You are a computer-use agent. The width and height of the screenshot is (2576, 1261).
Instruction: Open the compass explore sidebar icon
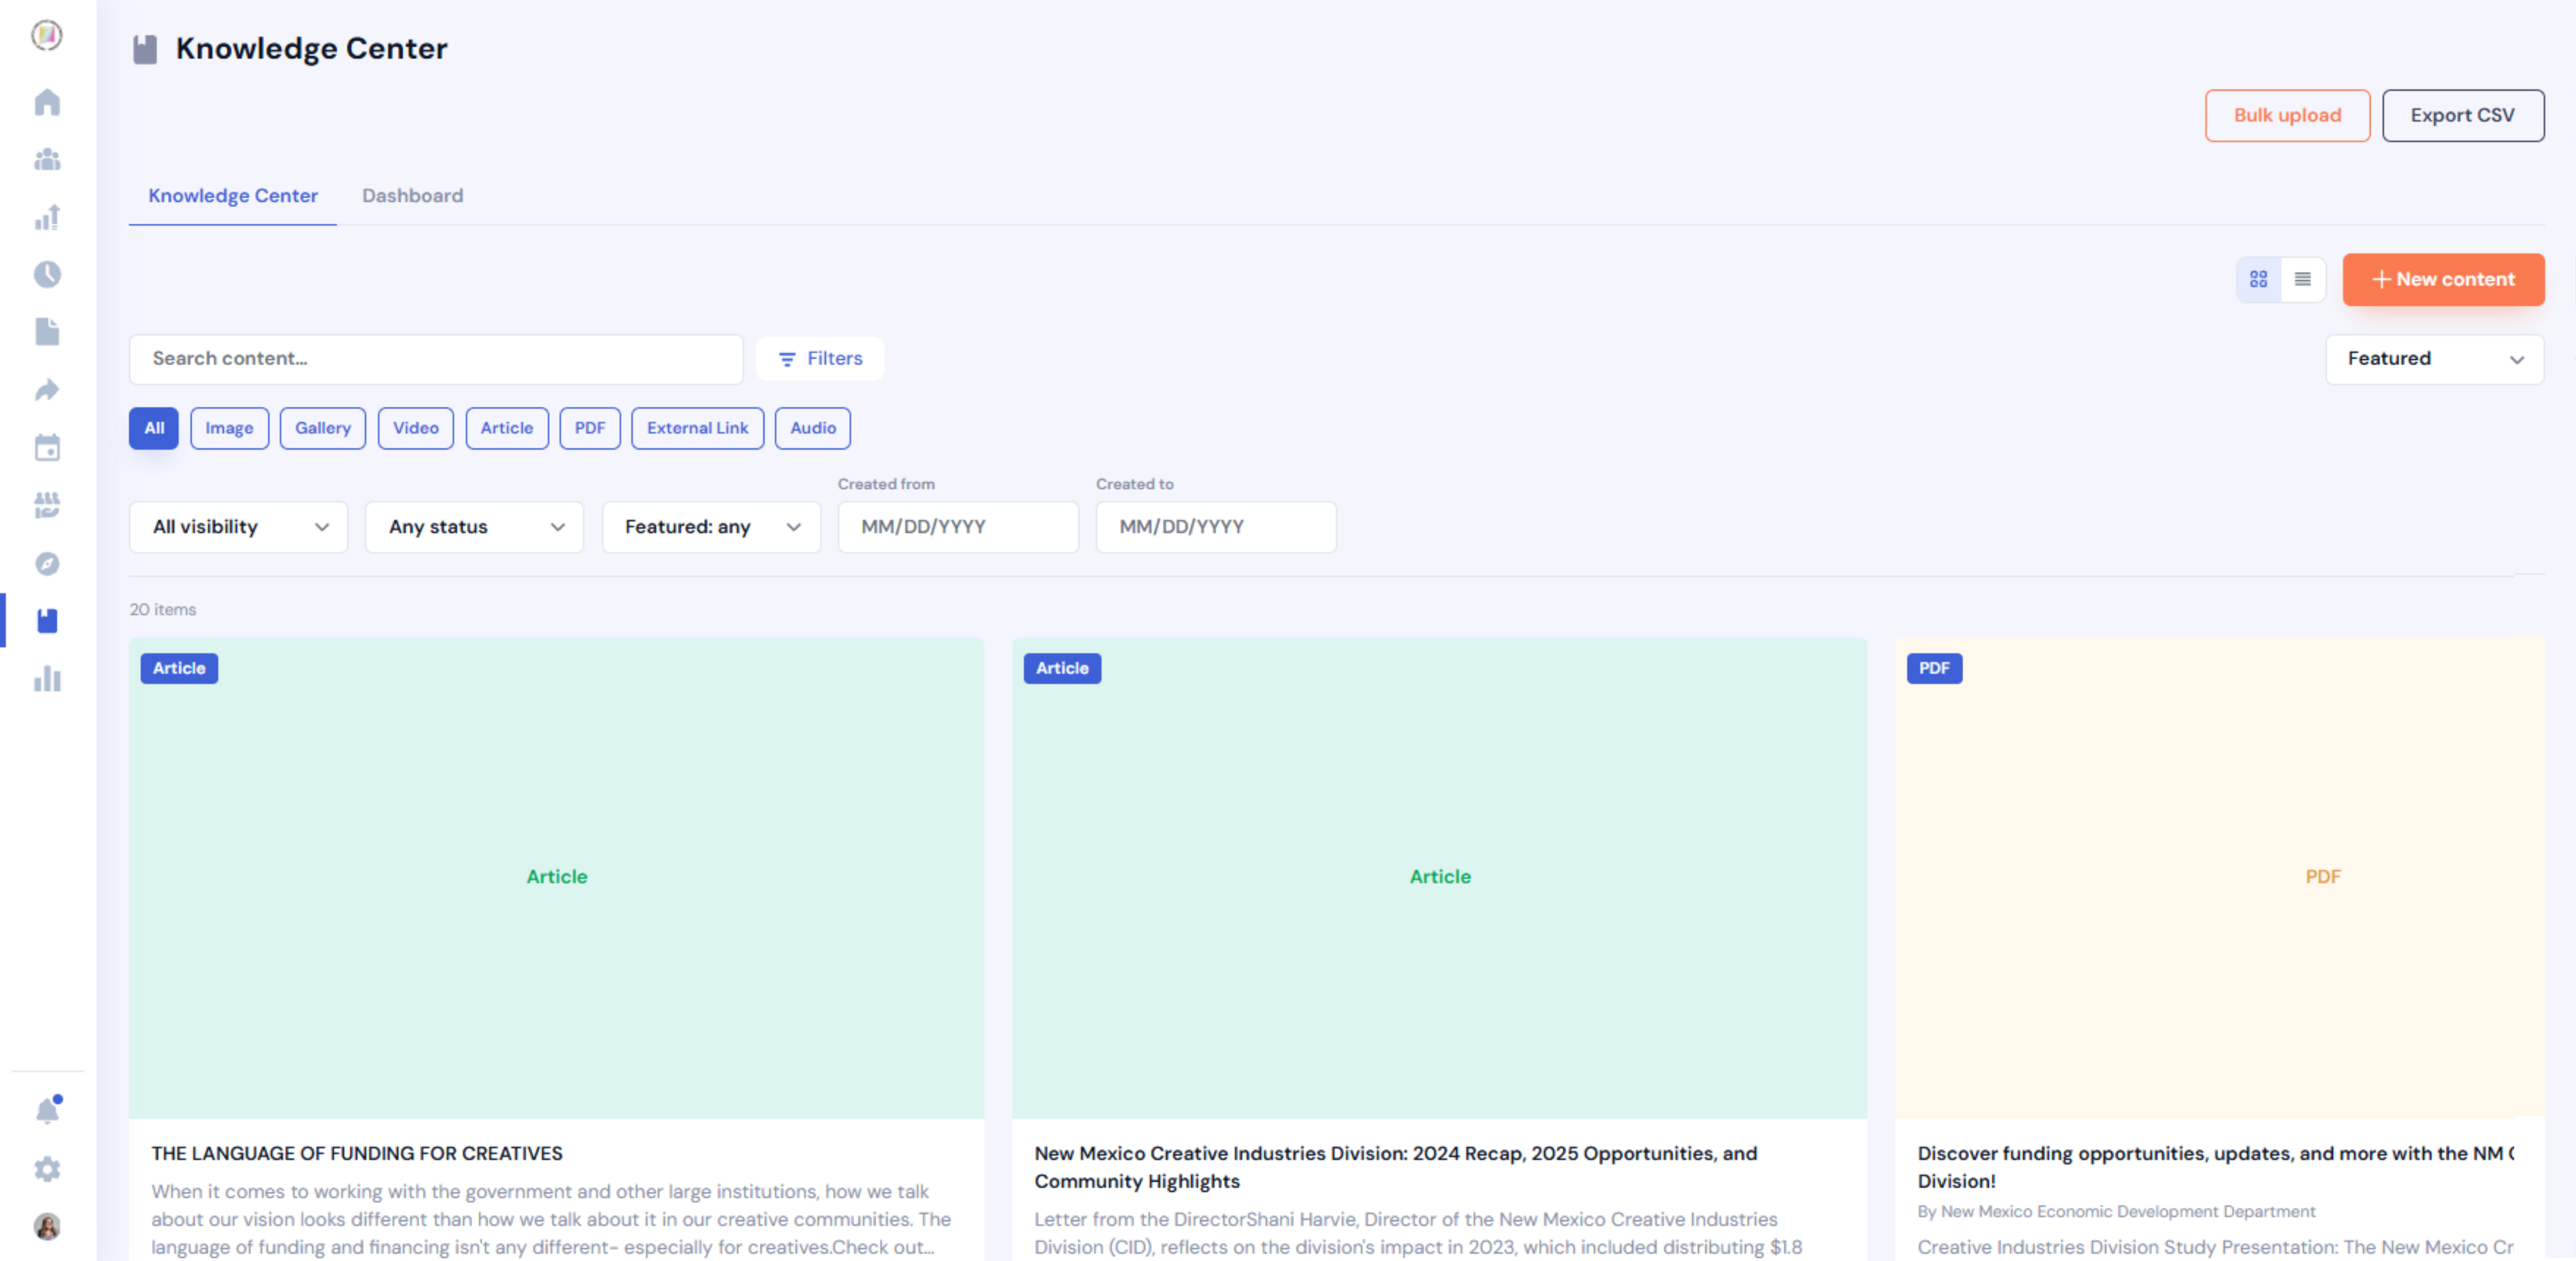click(x=47, y=563)
